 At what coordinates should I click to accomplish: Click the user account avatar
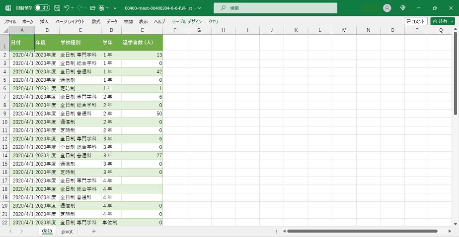click(387, 8)
